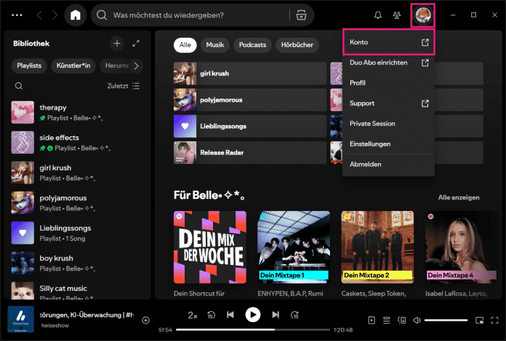Toggle Private Session in the menu
Screen dimensions: 506x341
tap(372, 123)
